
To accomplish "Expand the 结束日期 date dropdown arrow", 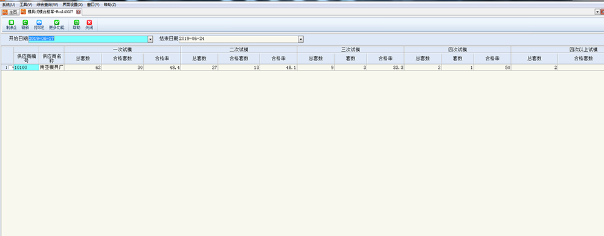I will (301, 39).
